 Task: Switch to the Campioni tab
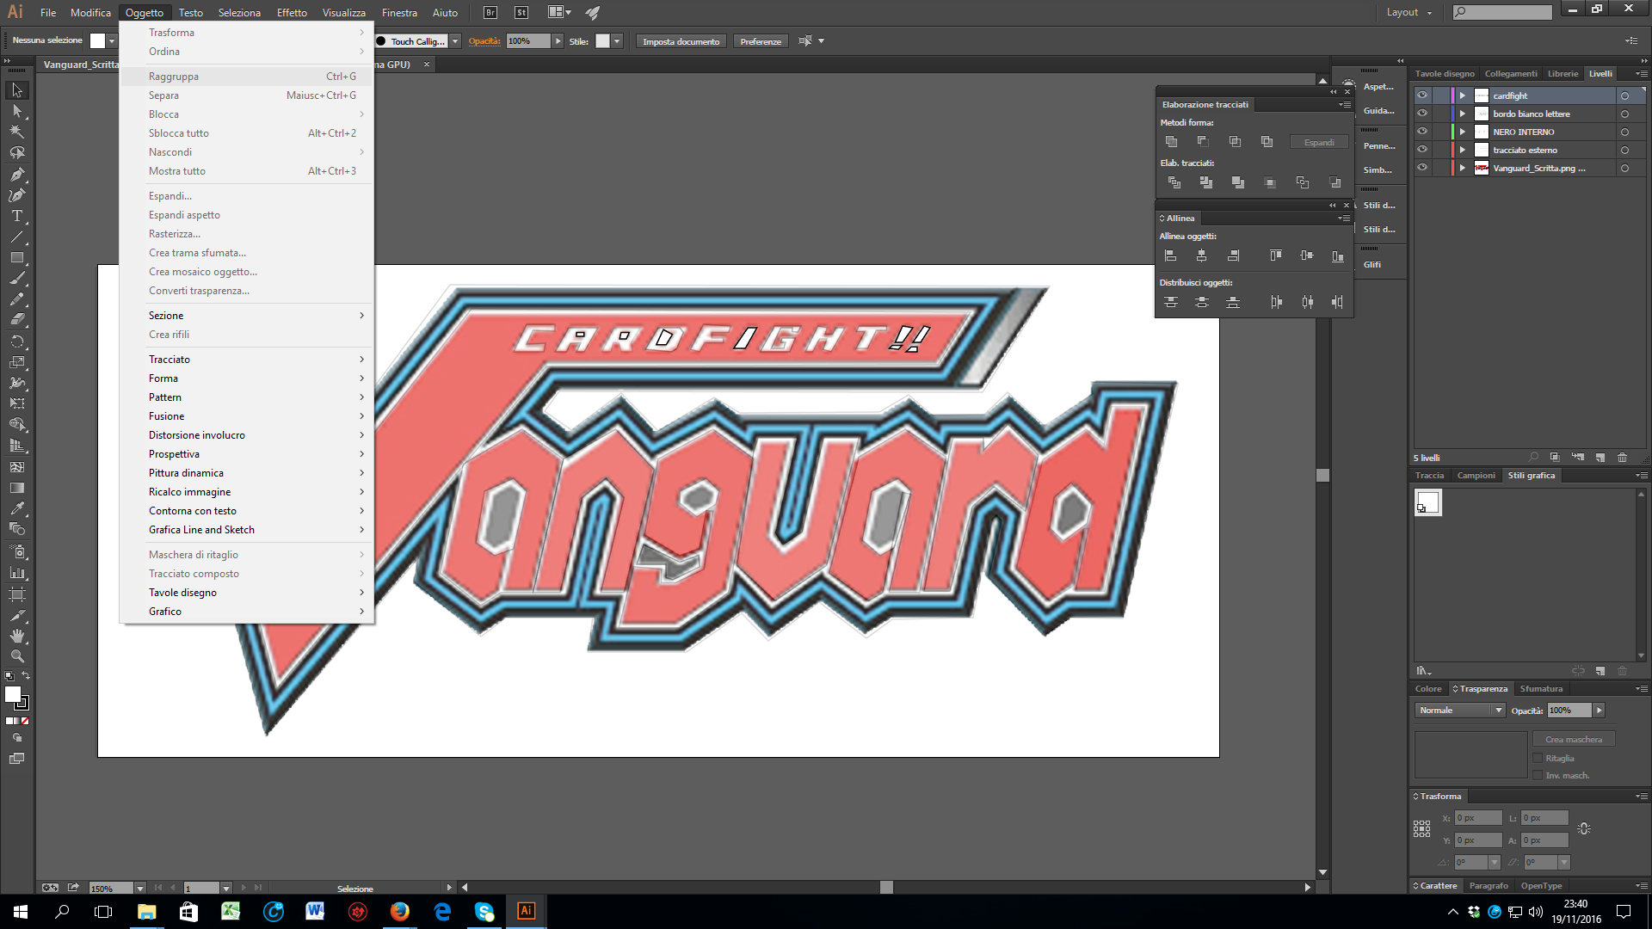click(1476, 476)
